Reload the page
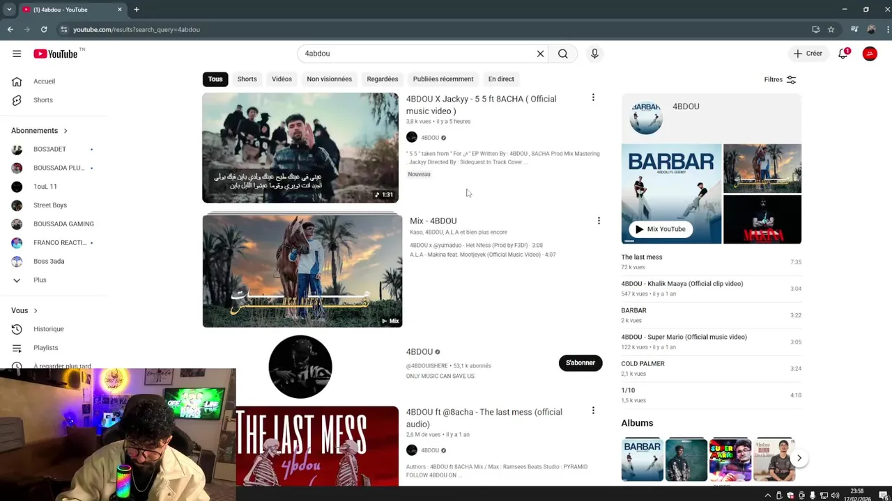This screenshot has height=501, width=892. (44, 29)
